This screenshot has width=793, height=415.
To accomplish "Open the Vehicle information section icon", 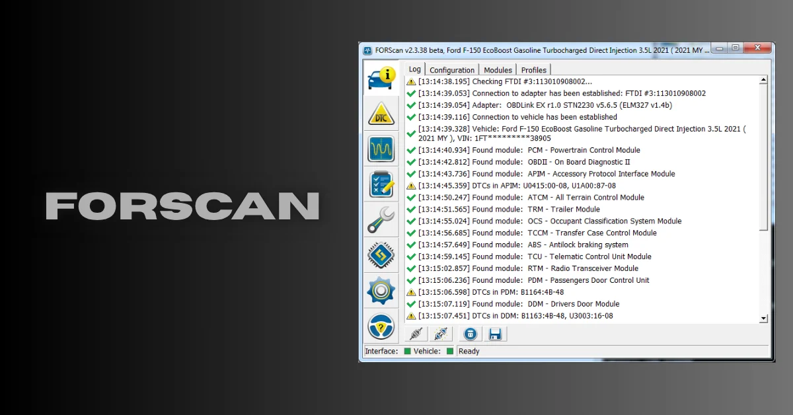I will [x=381, y=79].
